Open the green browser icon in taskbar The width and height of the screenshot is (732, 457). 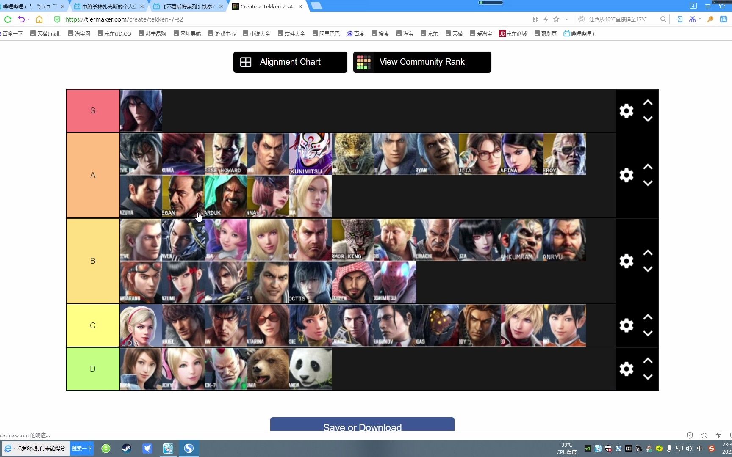106,449
